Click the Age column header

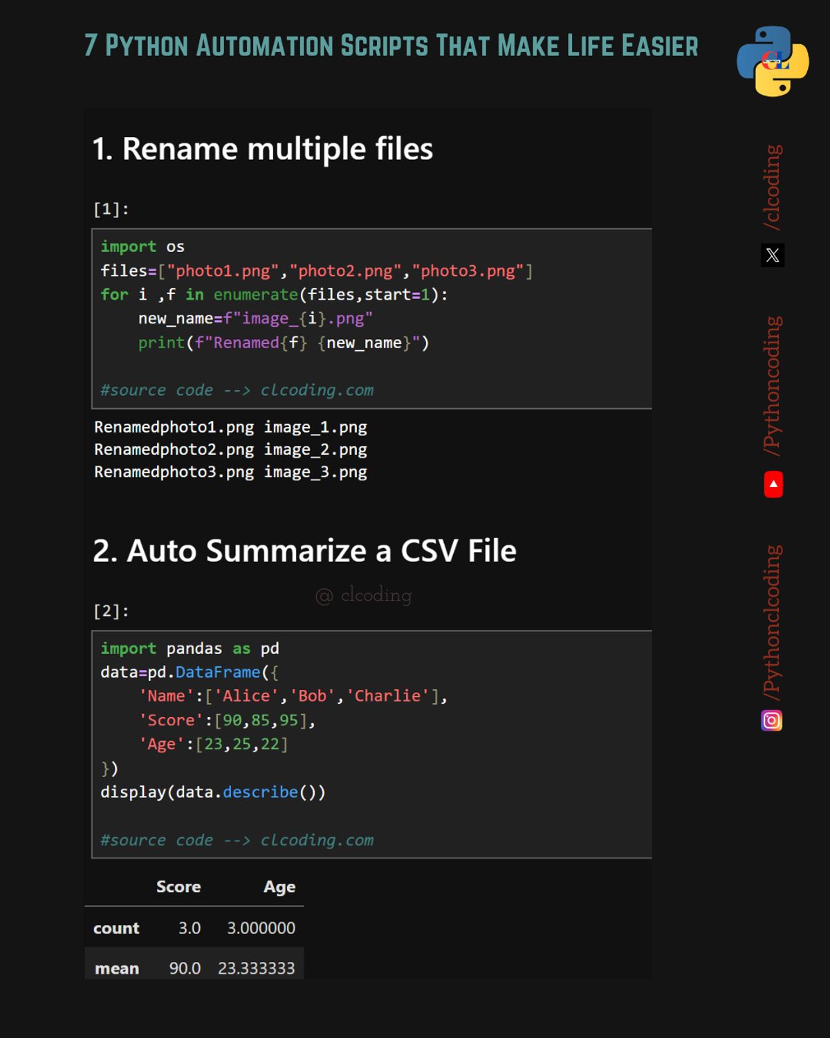(x=279, y=887)
